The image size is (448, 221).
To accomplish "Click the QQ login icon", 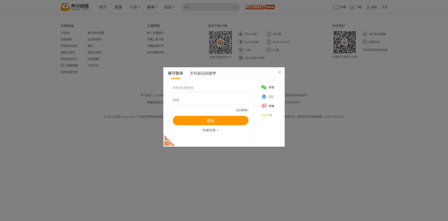I will 264,96.
